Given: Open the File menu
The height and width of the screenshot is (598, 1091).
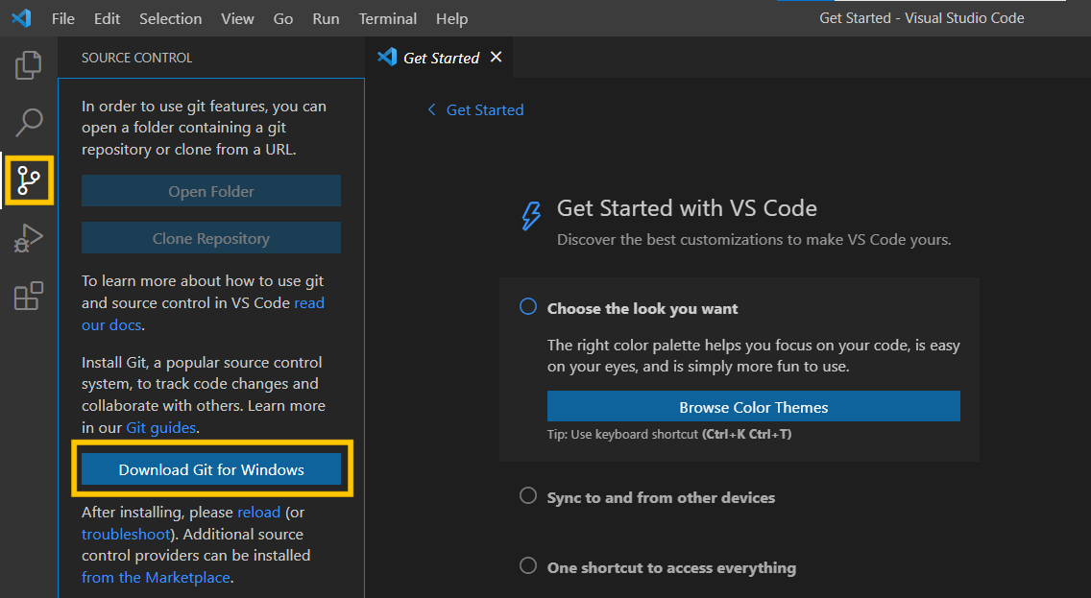Looking at the screenshot, I should 62,19.
